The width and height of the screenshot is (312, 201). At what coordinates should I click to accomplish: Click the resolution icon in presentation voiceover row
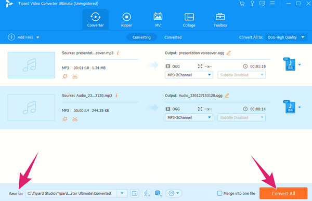point(200,66)
